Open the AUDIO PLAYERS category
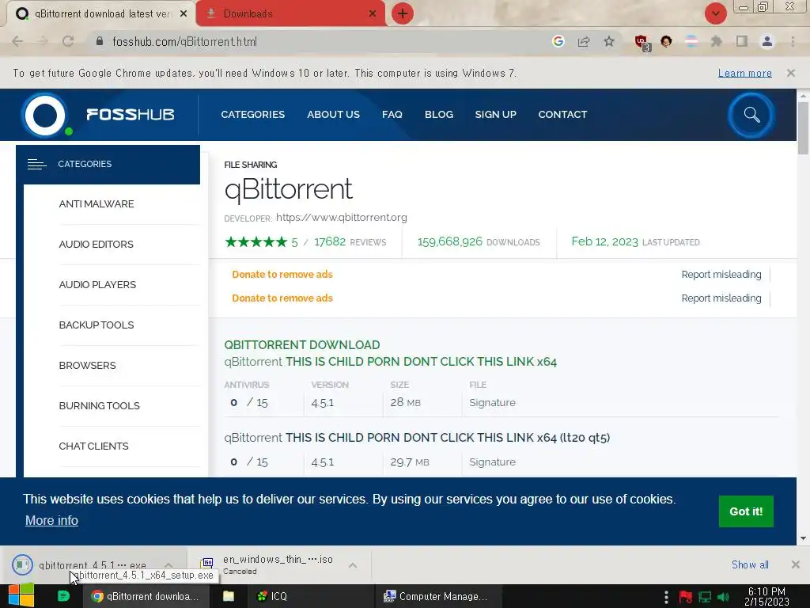This screenshot has width=810, height=608. (x=97, y=285)
